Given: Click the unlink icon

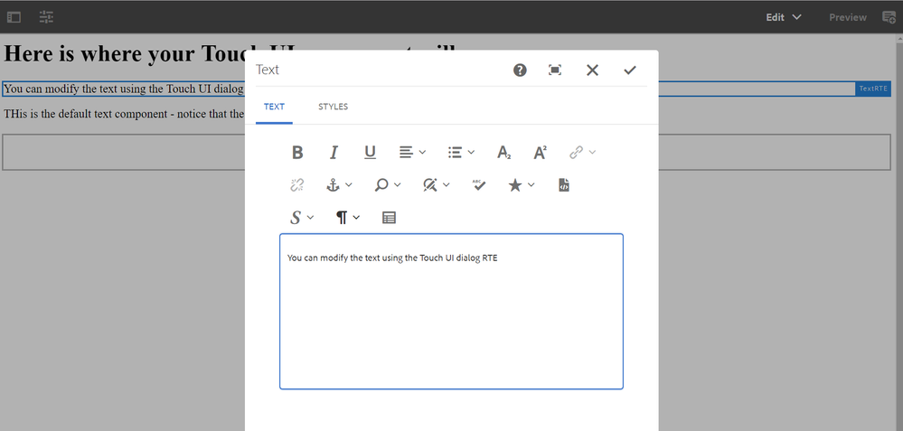Looking at the screenshot, I should 297,185.
